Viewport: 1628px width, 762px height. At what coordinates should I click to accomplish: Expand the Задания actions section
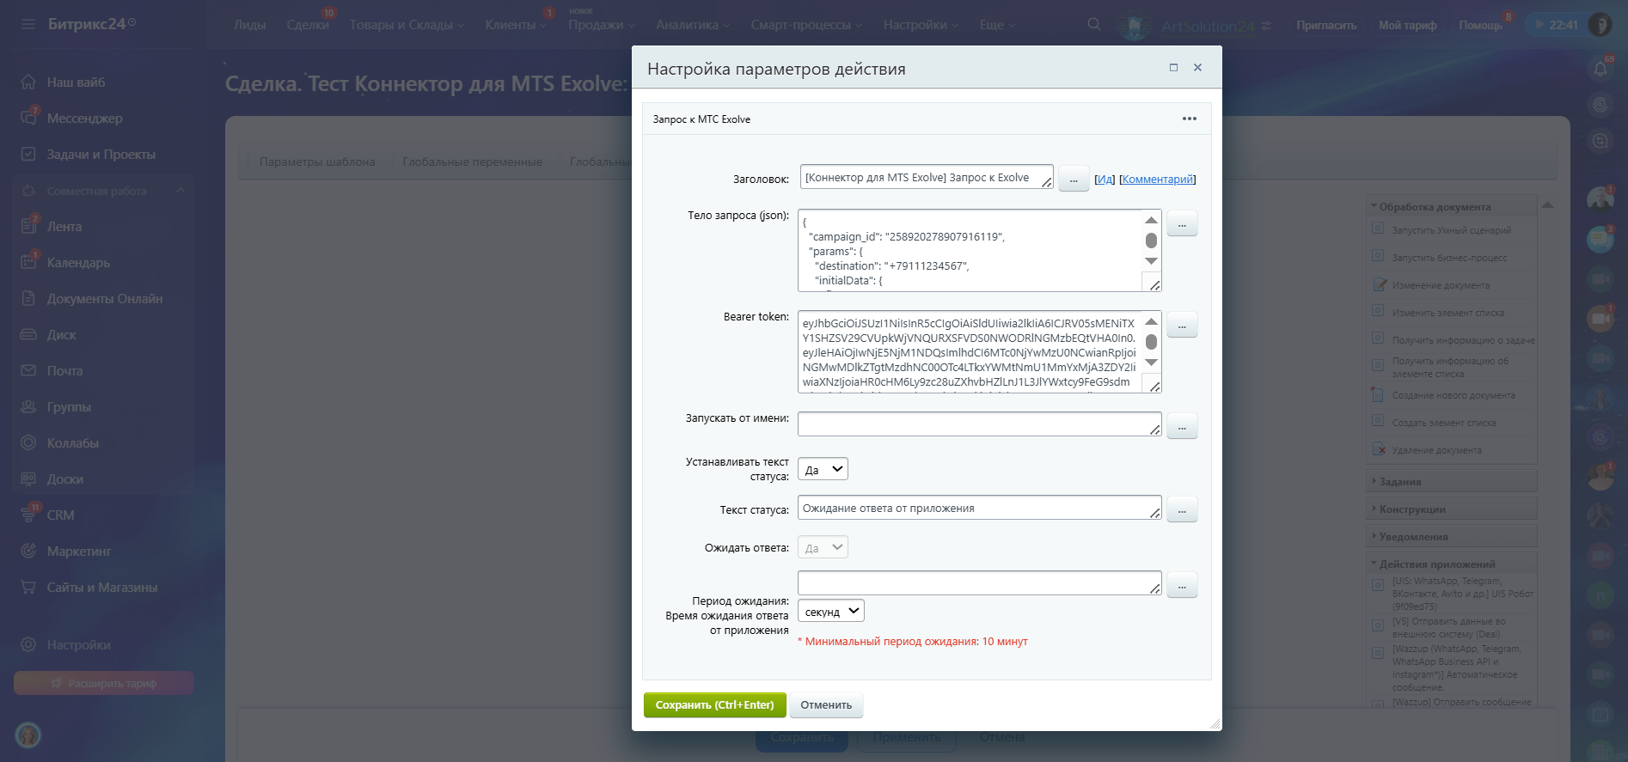(1399, 482)
